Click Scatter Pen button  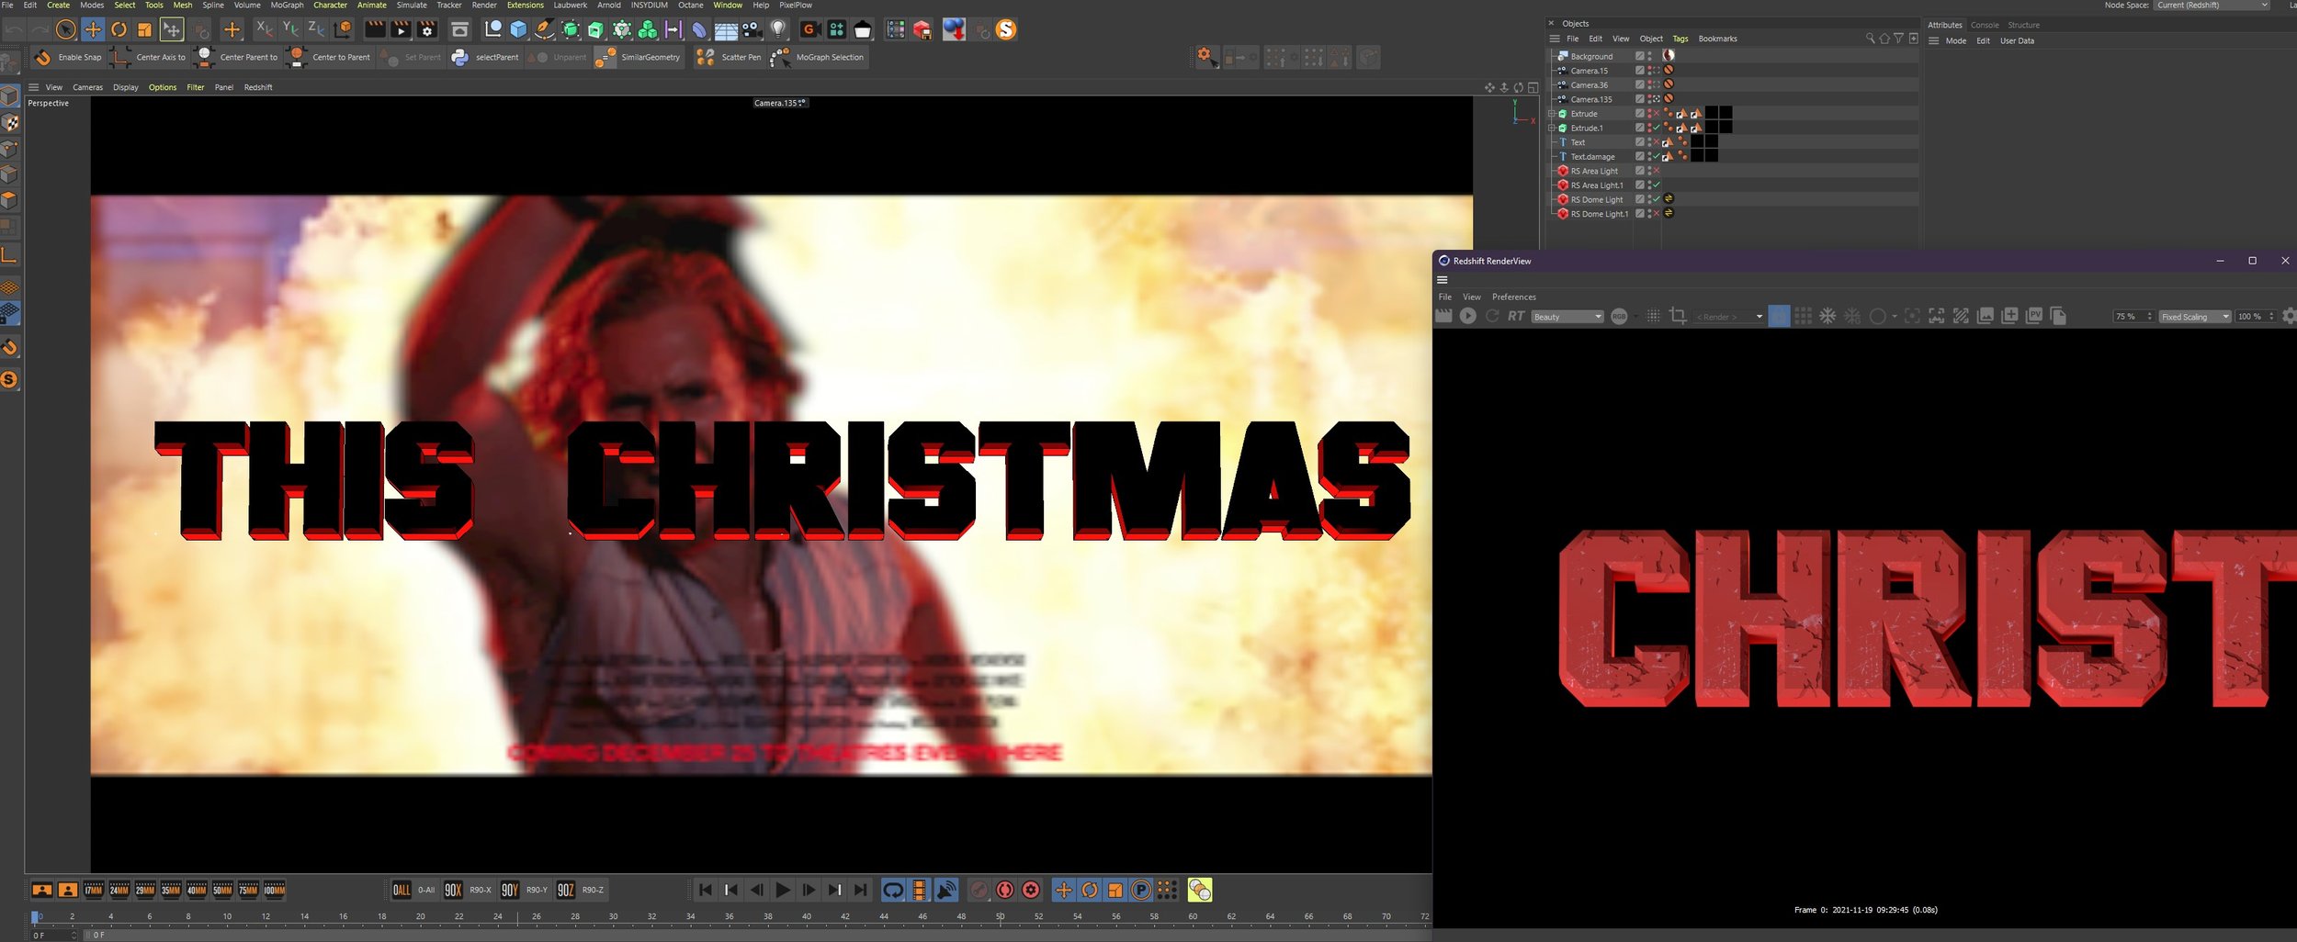coord(730,57)
